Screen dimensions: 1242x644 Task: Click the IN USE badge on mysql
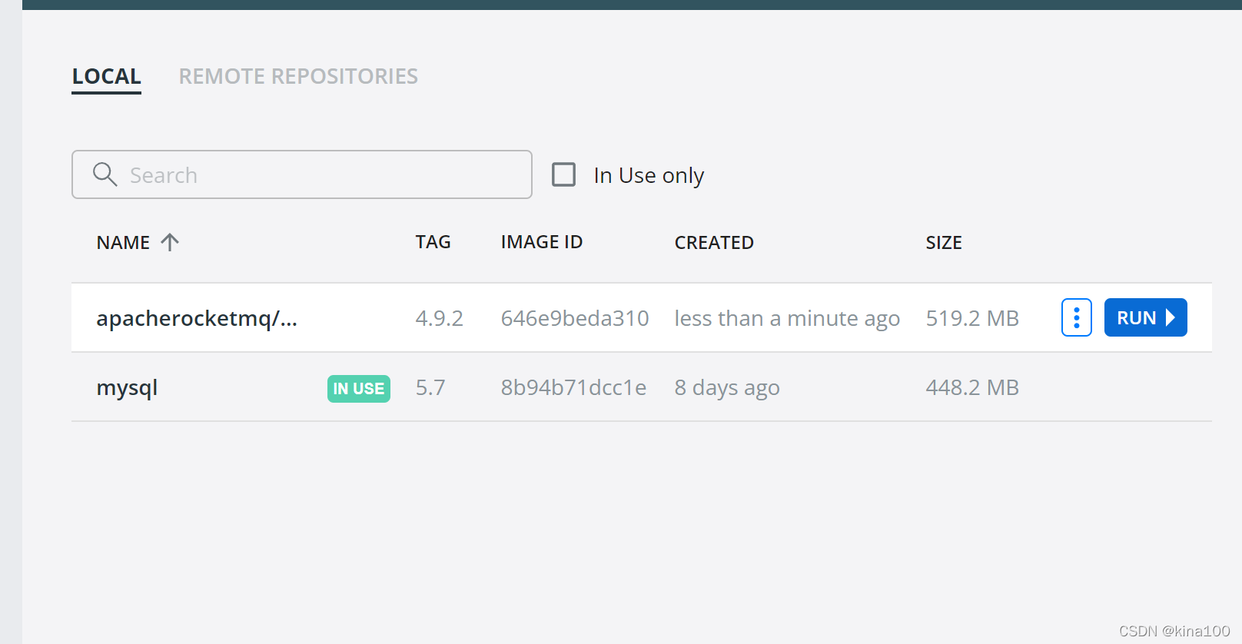(359, 389)
